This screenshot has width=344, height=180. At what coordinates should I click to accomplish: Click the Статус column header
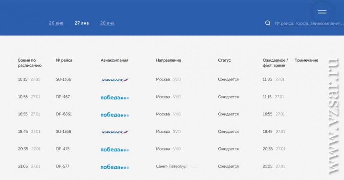[224, 60]
